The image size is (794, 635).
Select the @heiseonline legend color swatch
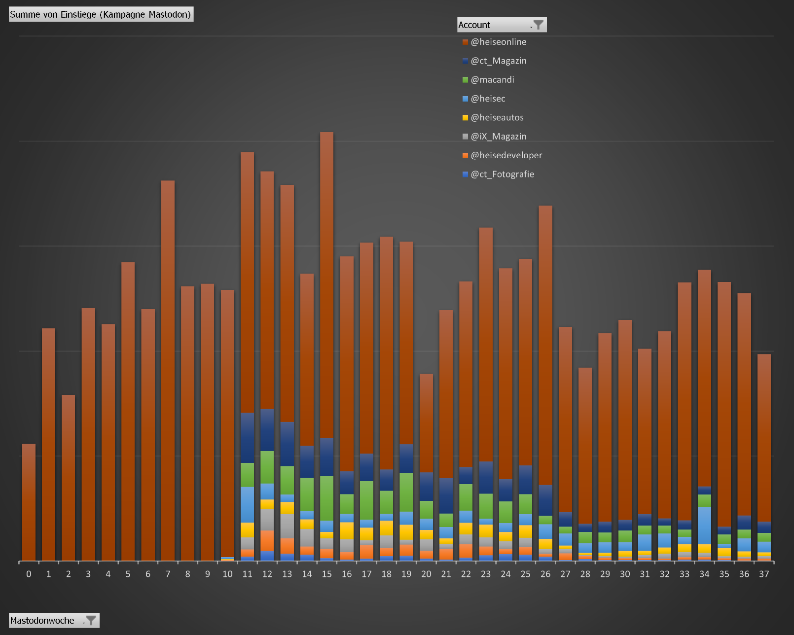click(x=465, y=42)
